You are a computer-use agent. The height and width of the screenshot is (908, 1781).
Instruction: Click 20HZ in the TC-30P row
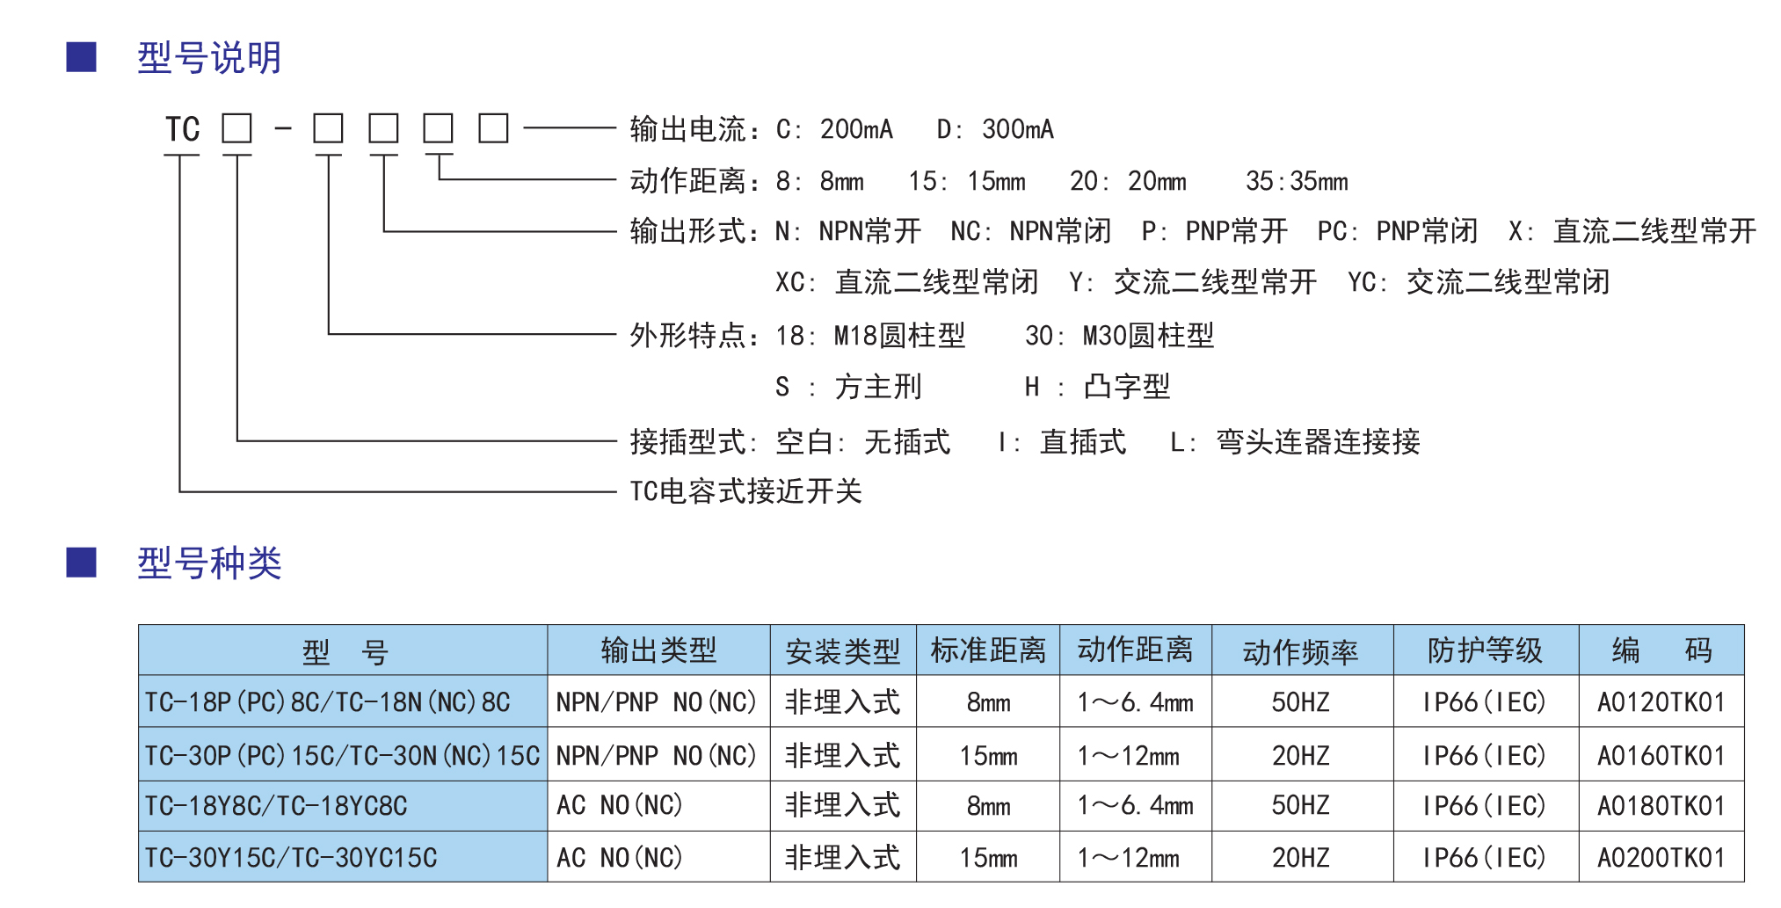click(x=1301, y=756)
